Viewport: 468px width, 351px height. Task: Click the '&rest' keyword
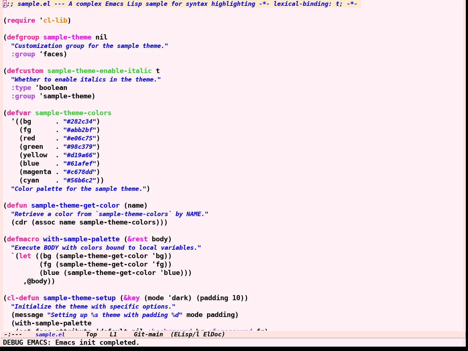coord(137,239)
